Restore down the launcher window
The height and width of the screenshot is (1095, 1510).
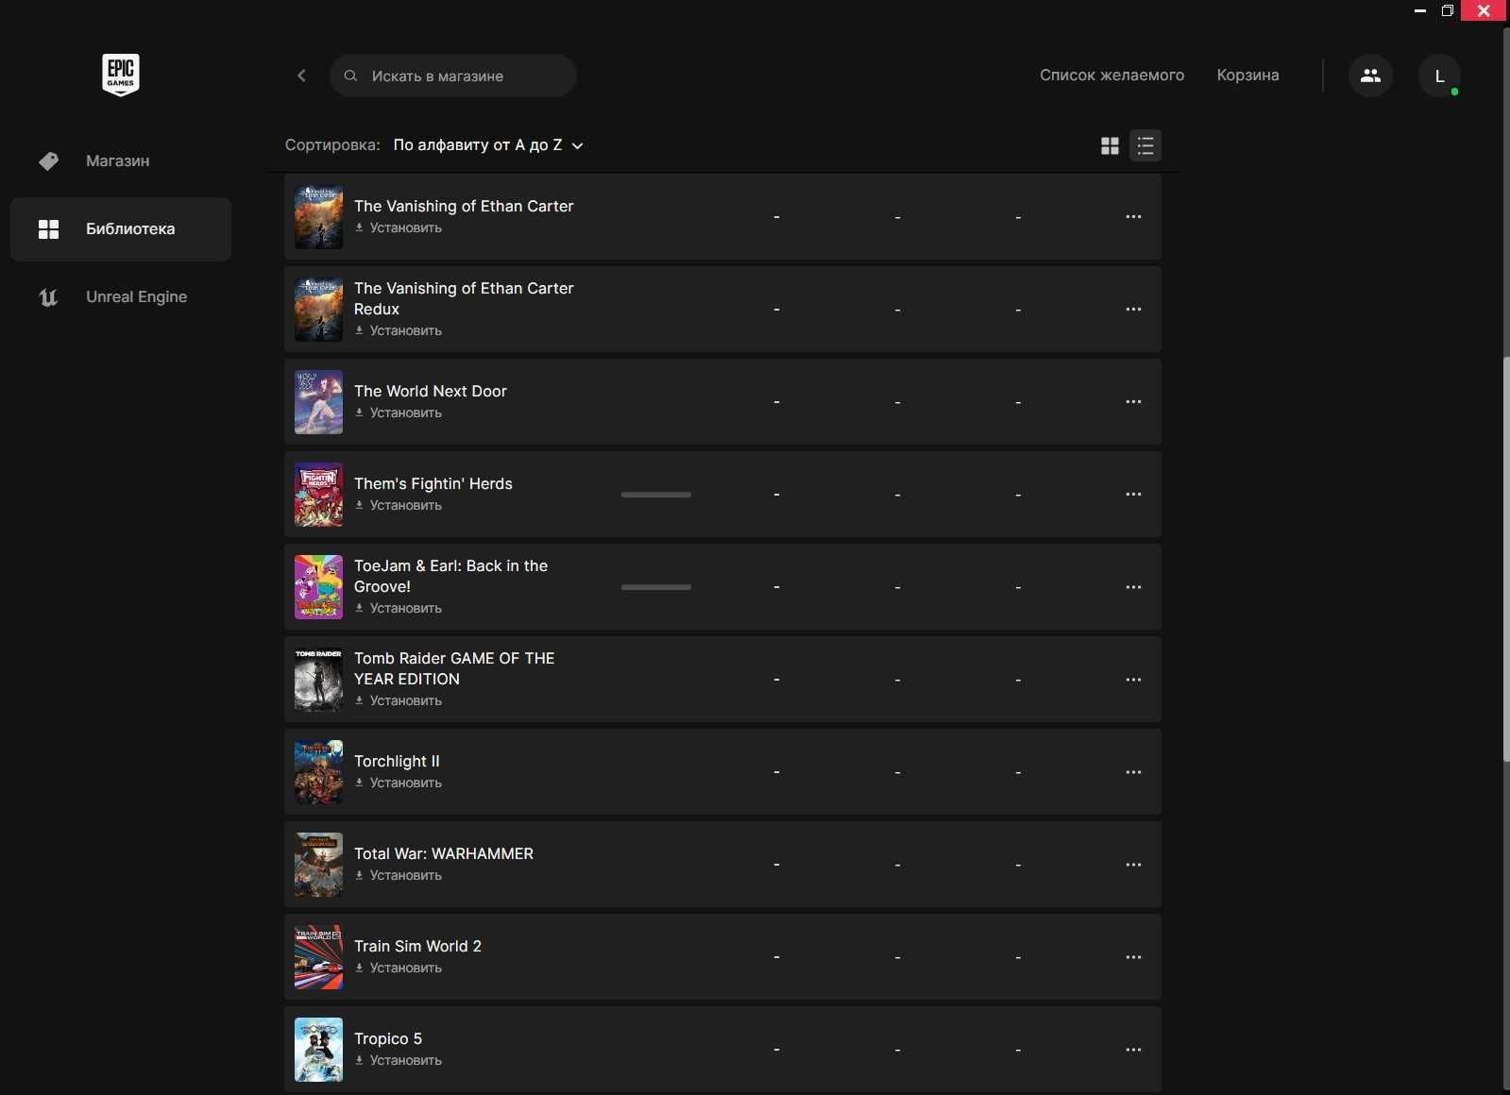pyautogui.click(x=1448, y=10)
